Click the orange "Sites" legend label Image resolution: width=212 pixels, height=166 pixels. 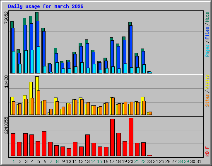[207, 100]
